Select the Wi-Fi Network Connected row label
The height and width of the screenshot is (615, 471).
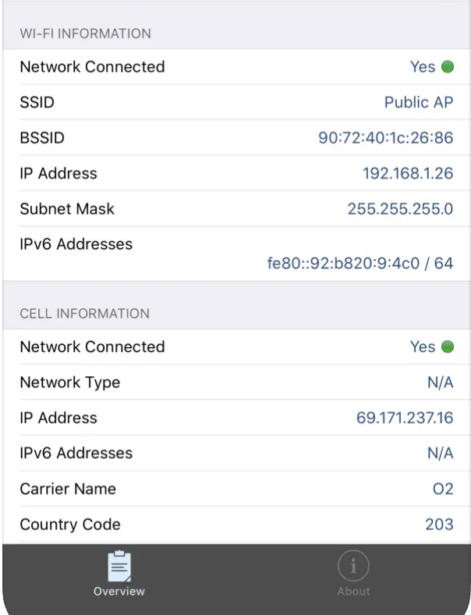(92, 67)
